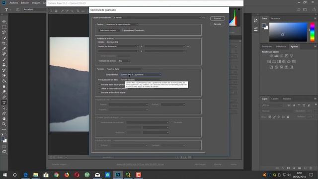Switch to the Muestras tab
Screen dimensions: 318x179
click(x=276, y=18)
